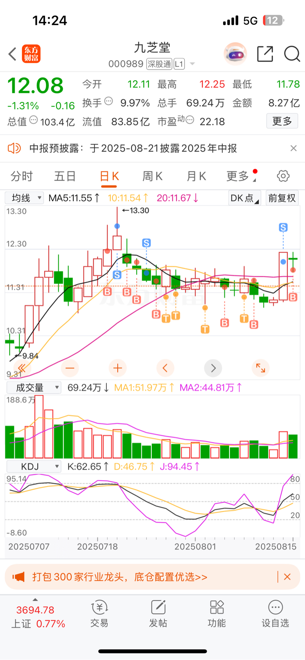Open the robot AI assistant avatar
305x660 pixels.
coord(235,54)
